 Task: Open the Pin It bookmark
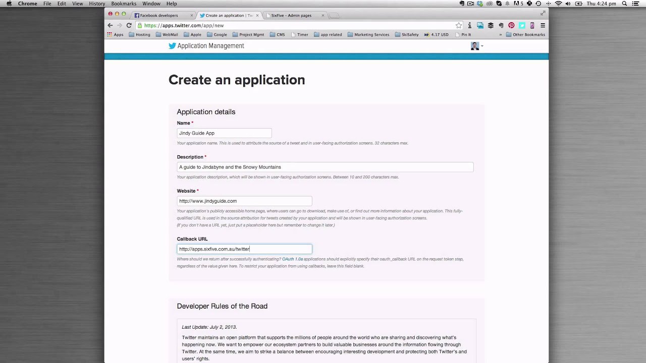tap(462, 35)
